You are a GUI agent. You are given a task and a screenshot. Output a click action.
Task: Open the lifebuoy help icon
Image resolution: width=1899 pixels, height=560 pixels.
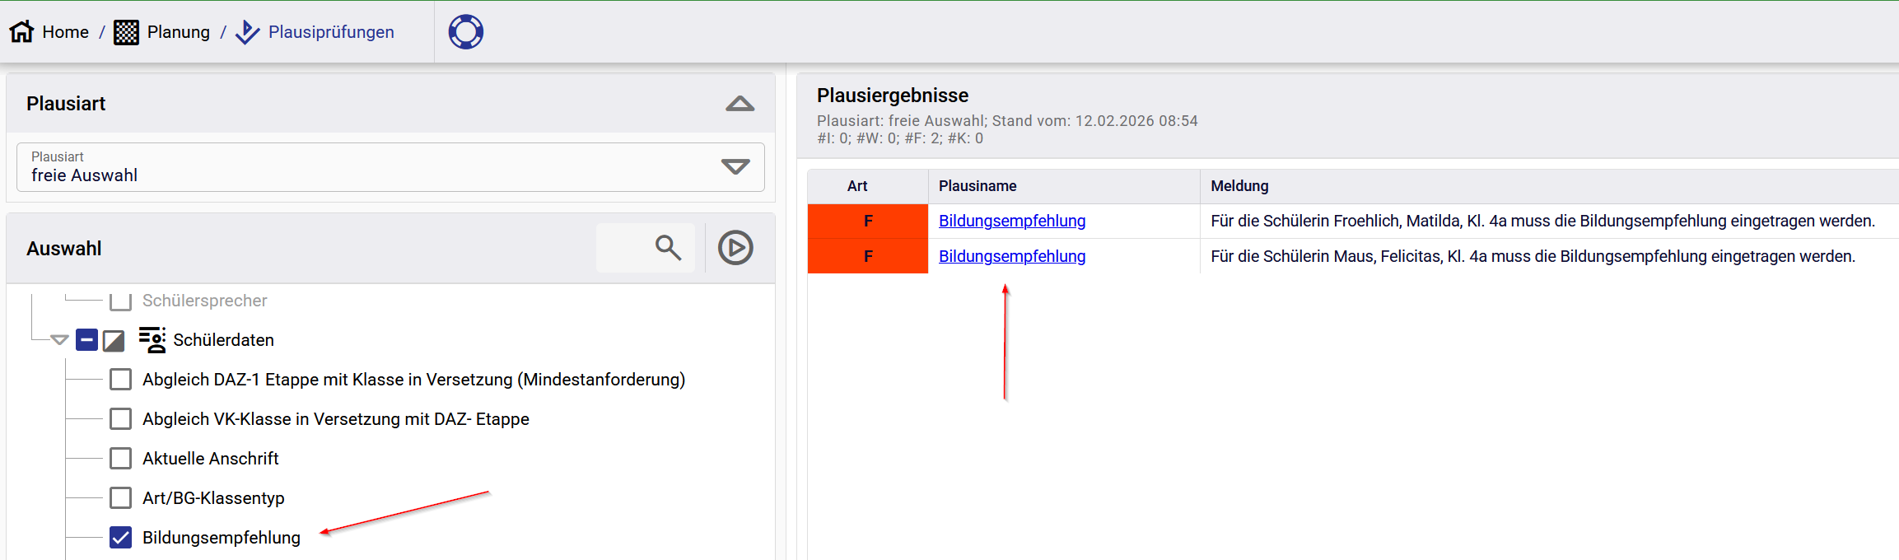coord(465,32)
